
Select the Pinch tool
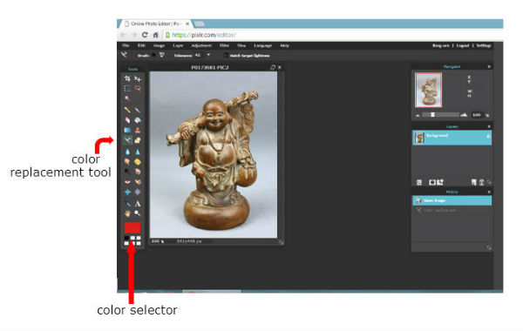[138, 192]
